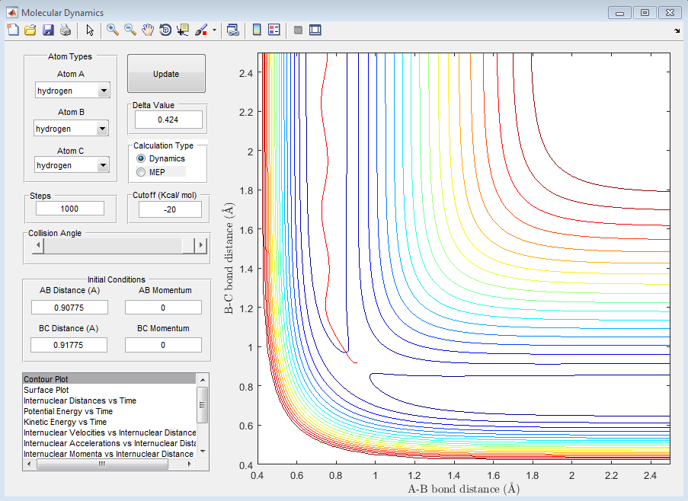Pick Potential Energy vs Time from list
688x501 pixels.
tap(68, 411)
